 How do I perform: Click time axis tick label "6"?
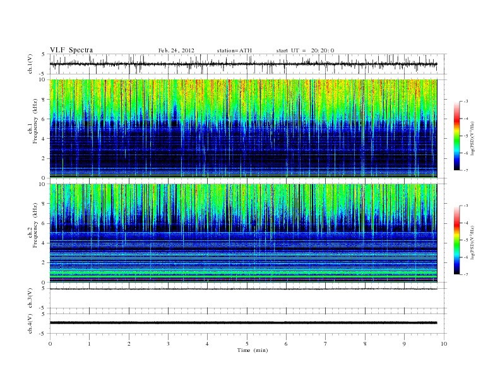[286, 344]
